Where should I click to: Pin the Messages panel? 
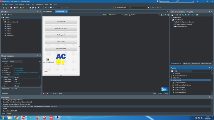click(x=209, y=97)
